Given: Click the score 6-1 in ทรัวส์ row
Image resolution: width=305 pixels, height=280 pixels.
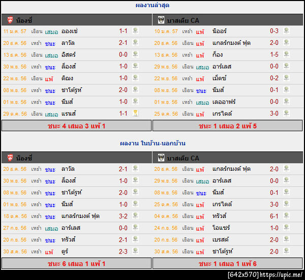Looking at the screenshot, I should click(x=274, y=216).
